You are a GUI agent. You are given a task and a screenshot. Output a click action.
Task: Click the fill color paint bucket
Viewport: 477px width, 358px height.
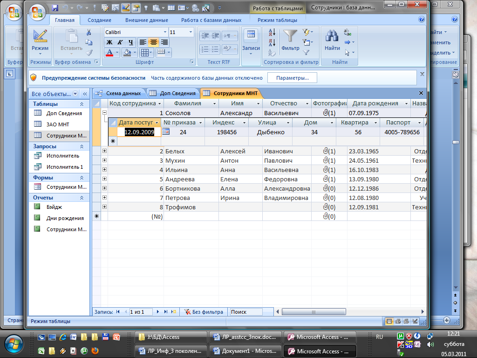[127, 53]
